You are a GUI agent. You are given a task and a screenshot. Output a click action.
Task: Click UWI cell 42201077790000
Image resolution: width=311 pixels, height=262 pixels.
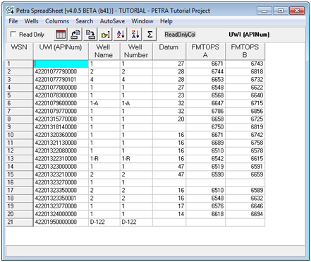(x=61, y=72)
